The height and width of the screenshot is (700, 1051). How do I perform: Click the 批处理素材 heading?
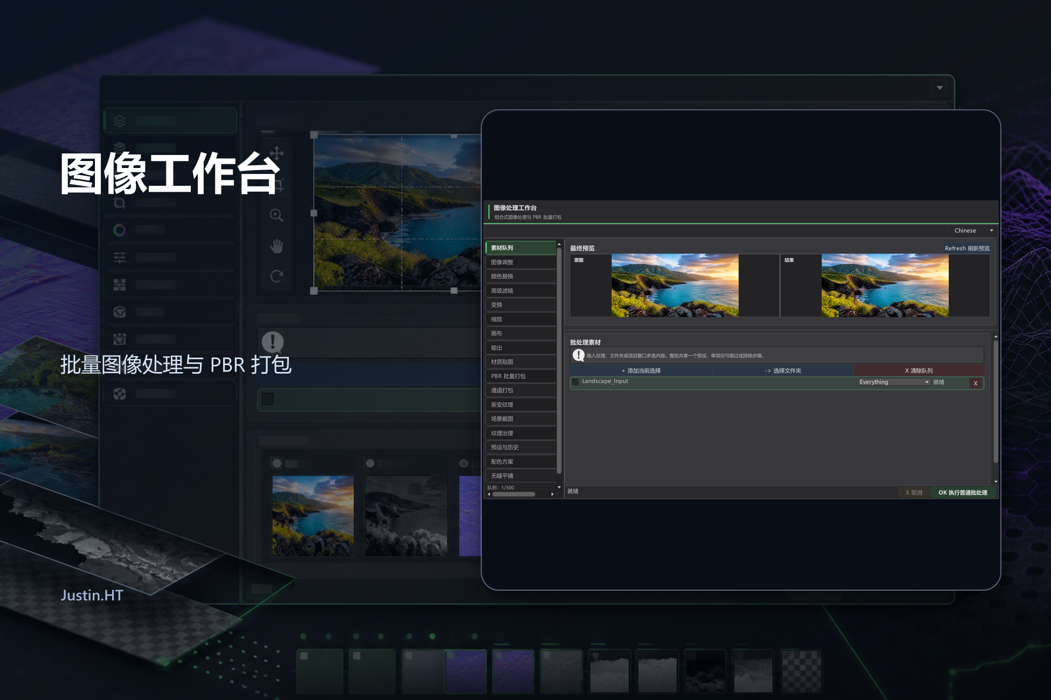585,342
